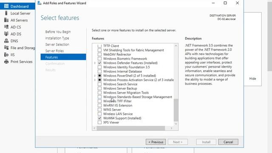Open the AD CS role icon
272x153 pixels.
pos(6,27)
